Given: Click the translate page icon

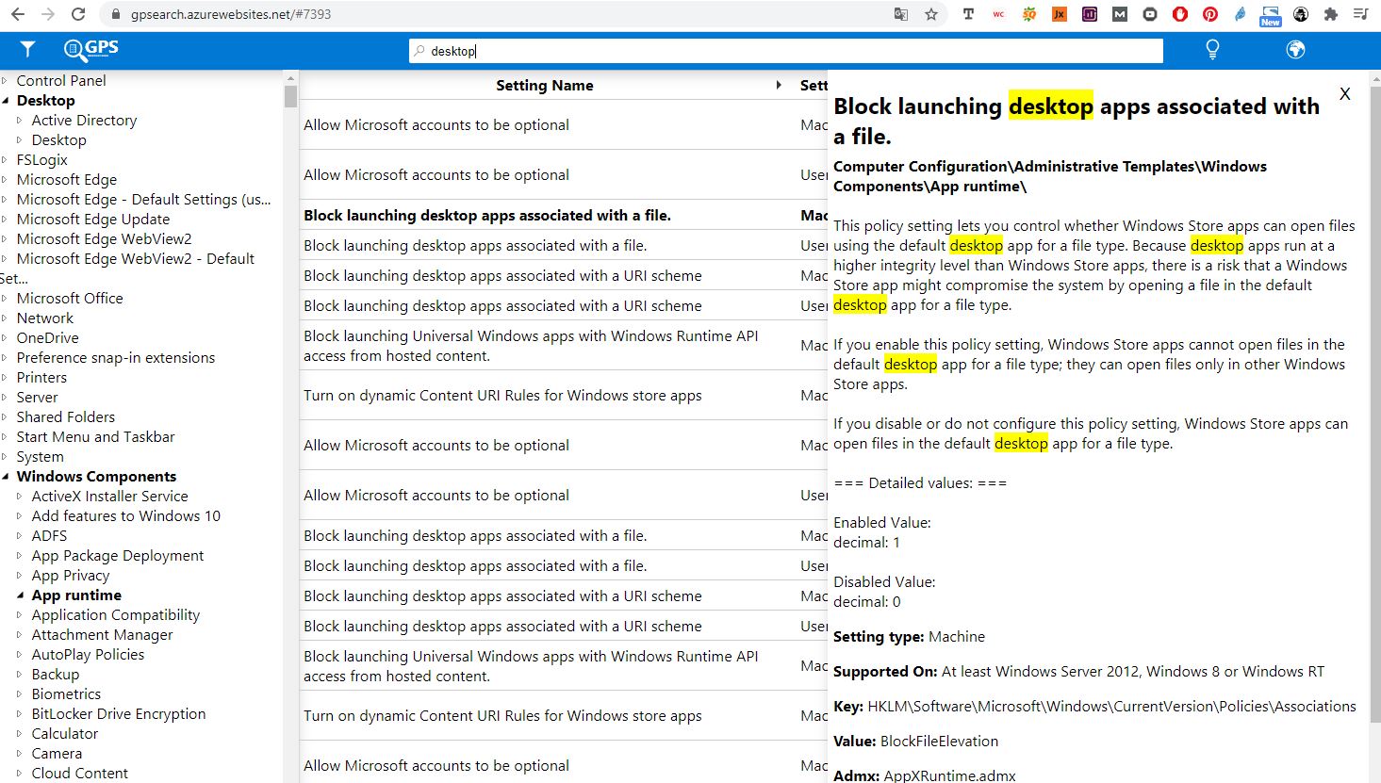Looking at the screenshot, I should 901,14.
